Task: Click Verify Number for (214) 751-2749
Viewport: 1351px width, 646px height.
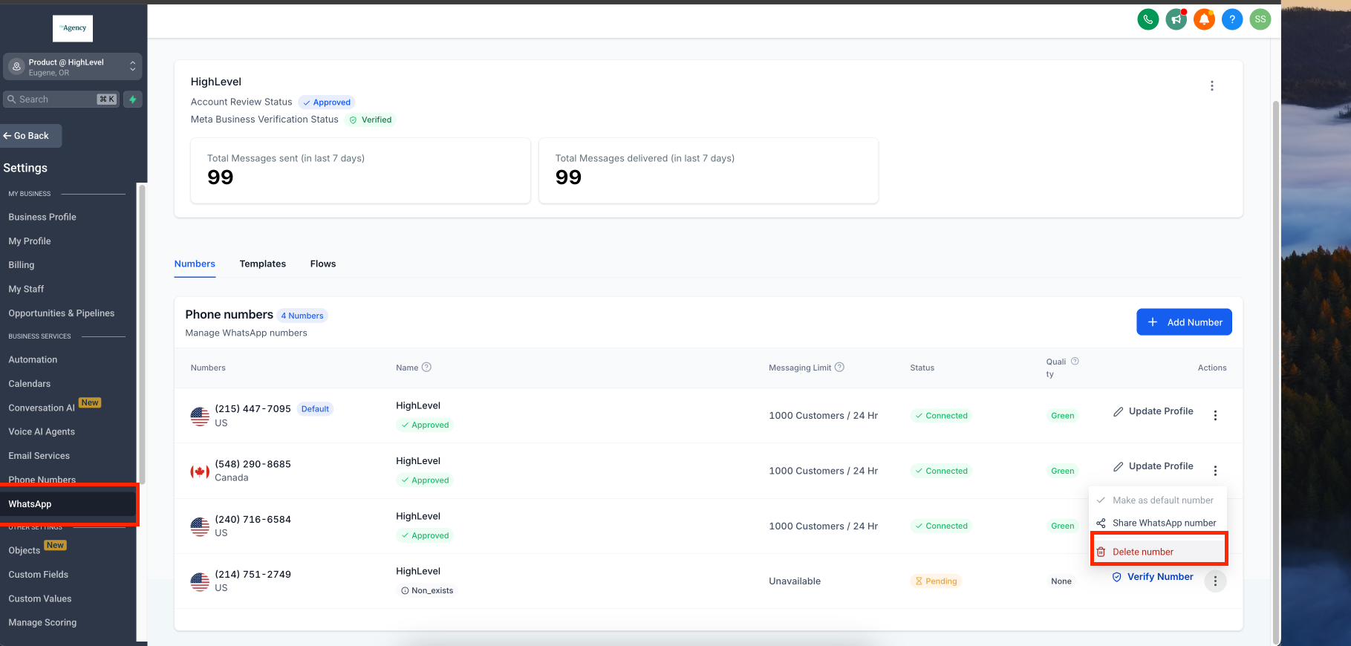Action: click(x=1153, y=577)
